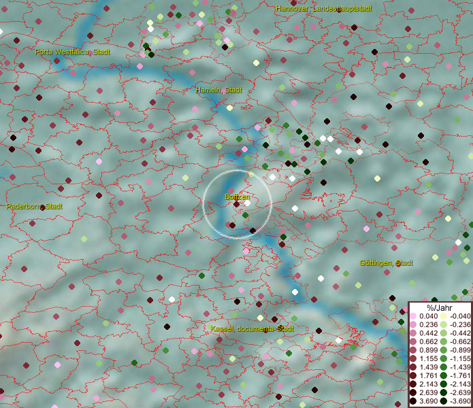Select the Göttingen, Stadt label
473x408 pixels.
(386, 262)
